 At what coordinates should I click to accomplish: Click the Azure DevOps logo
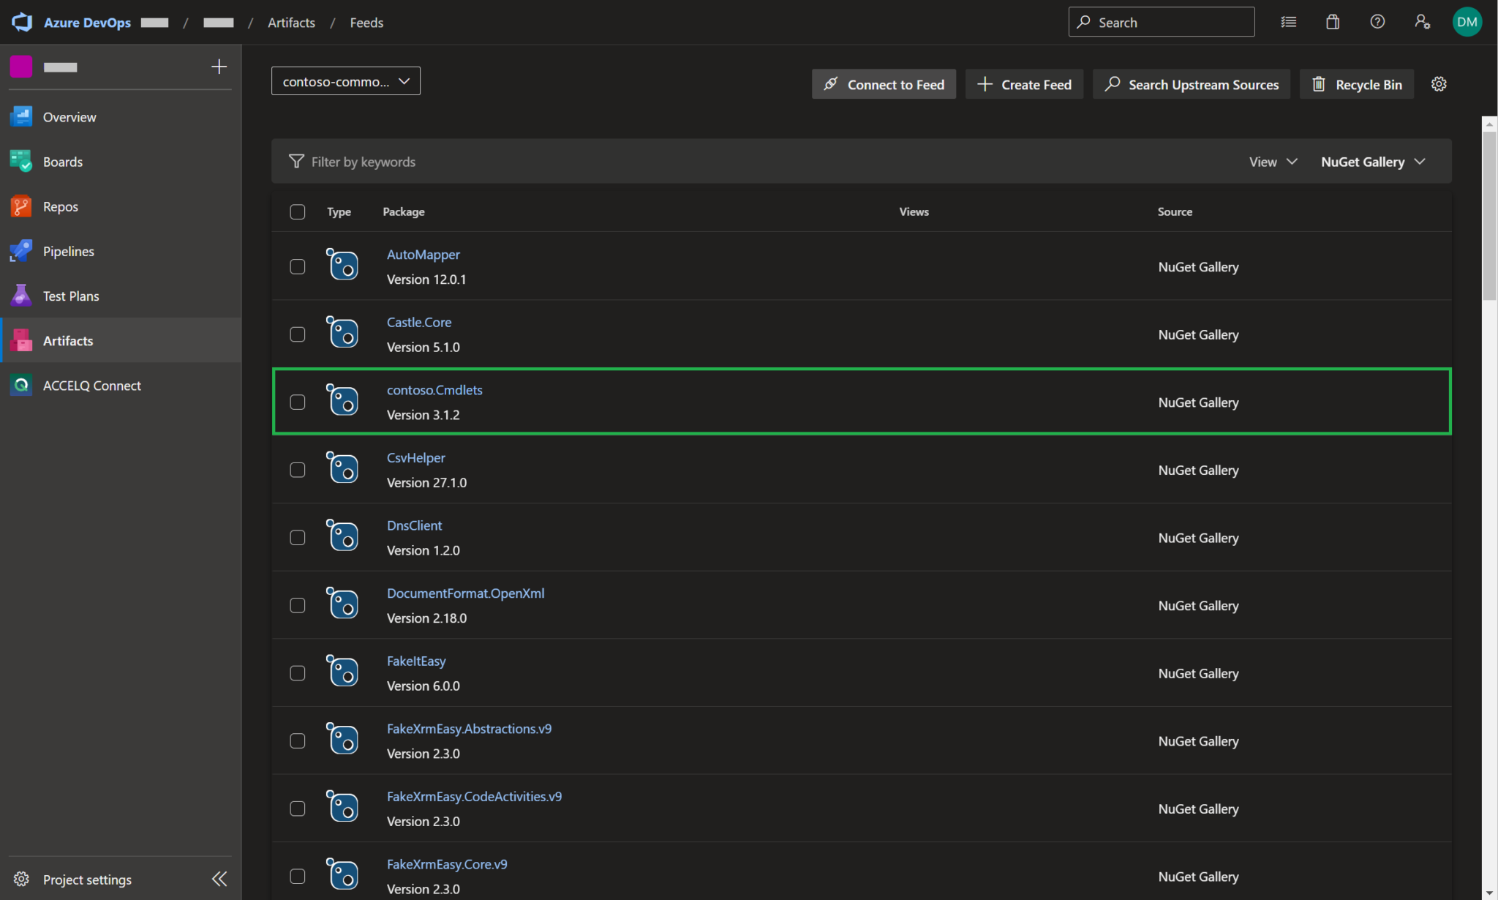point(22,22)
